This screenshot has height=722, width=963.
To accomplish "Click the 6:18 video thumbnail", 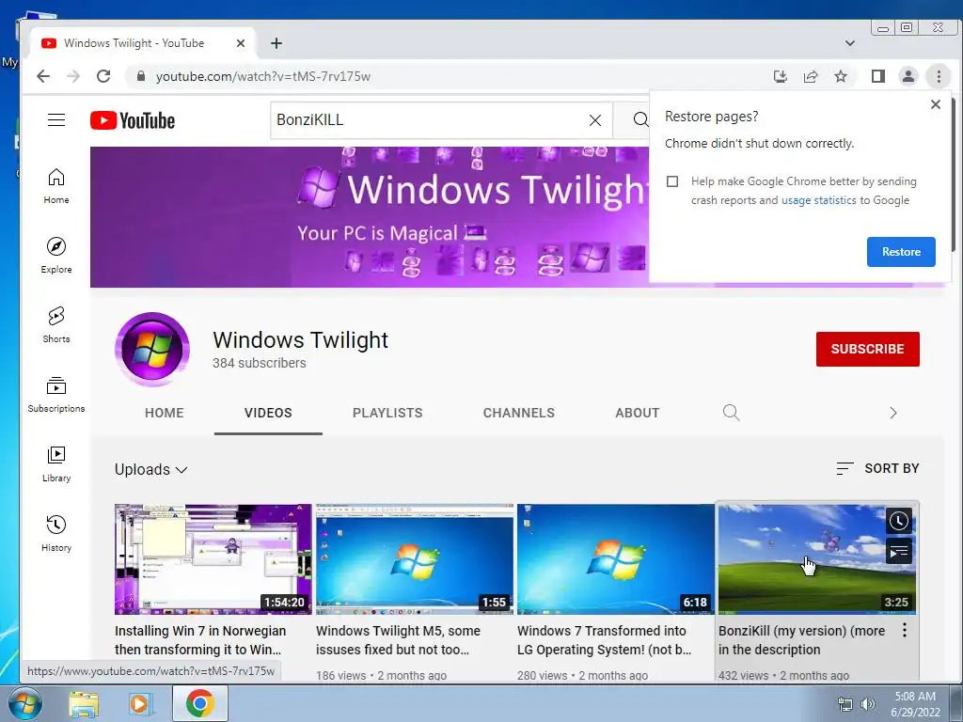I will pos(615,558).
